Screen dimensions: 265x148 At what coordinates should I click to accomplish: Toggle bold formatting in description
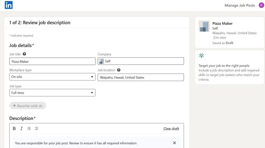(x=14, y=129)
